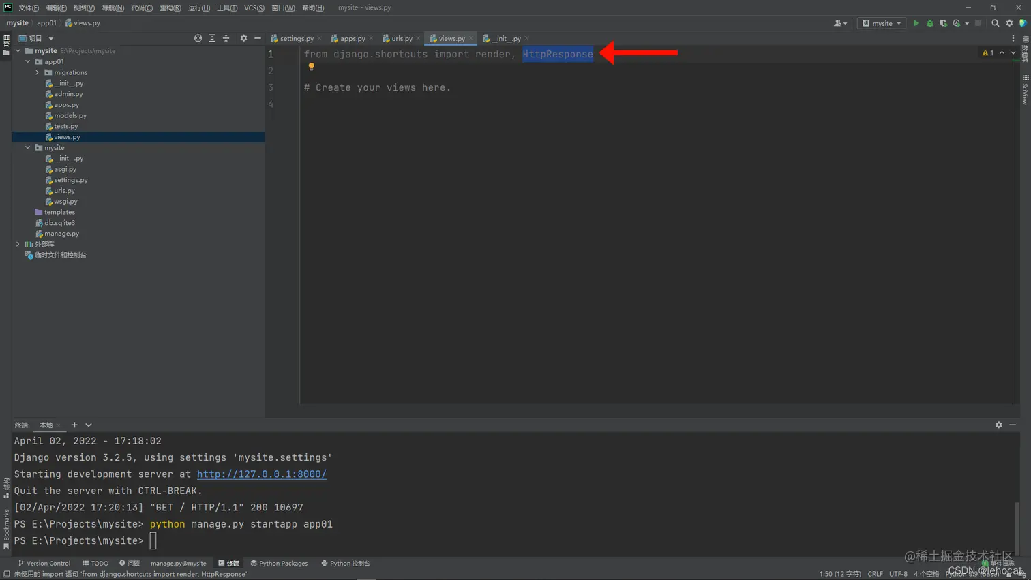The image size is (1031, 580).
Task: Open the user account icon menu
Action: [x=840, y=23]
